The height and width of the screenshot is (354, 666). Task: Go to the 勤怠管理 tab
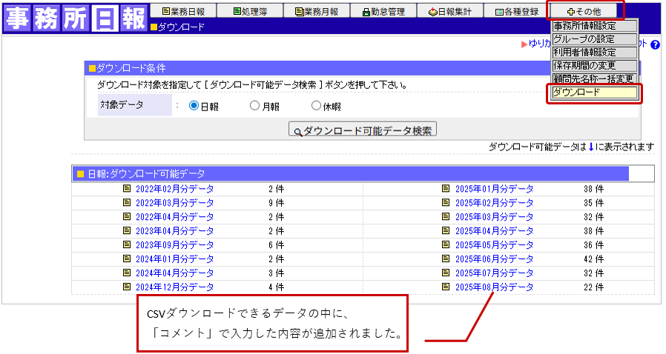tap(383, 11)
